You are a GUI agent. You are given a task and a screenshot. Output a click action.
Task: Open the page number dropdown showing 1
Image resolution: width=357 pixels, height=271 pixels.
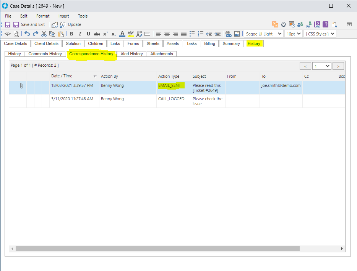coord(321,66)
